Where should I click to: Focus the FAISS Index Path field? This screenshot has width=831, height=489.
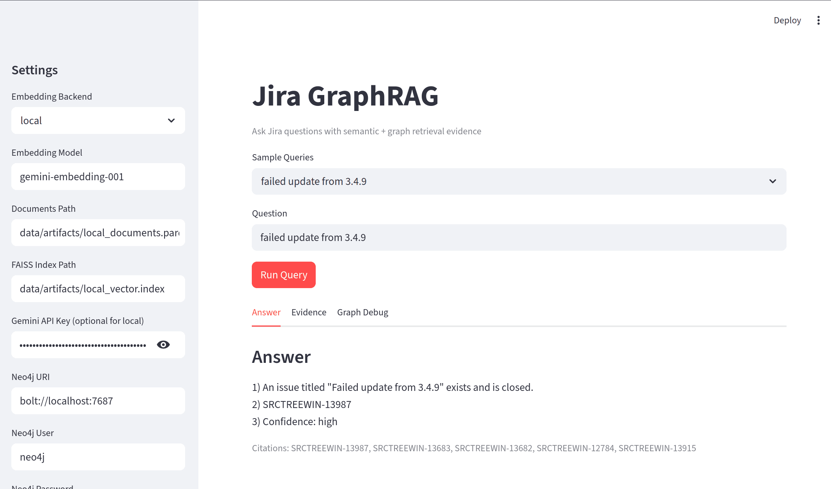[98, 289]
